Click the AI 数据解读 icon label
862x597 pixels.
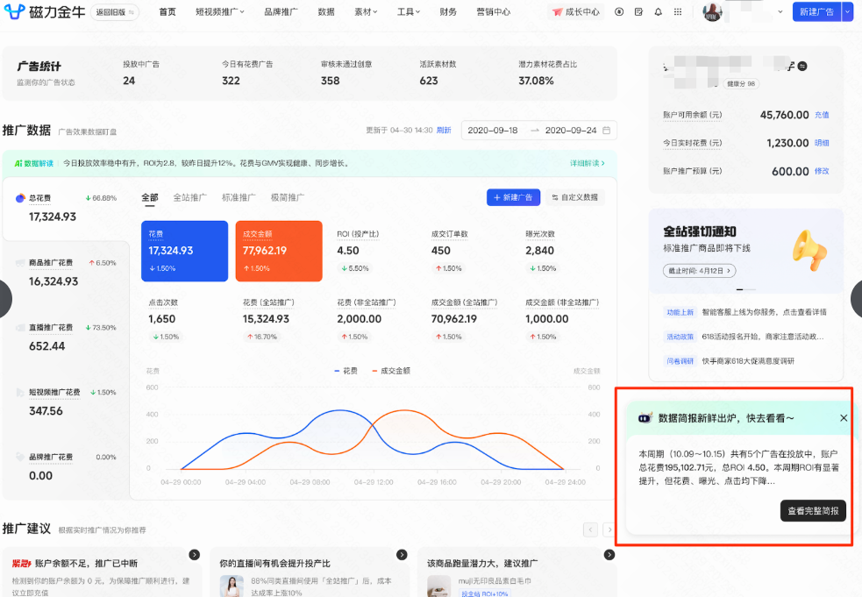point(34,163)
